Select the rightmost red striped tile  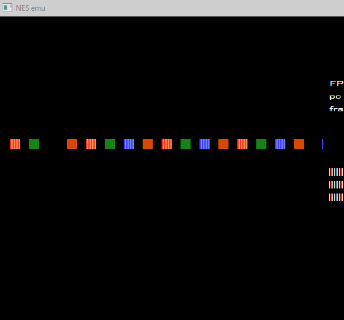tap(242, 144)
